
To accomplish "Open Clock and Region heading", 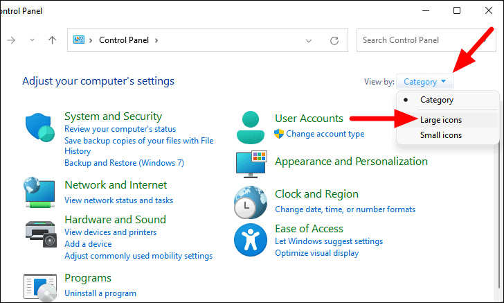I will click(x=316, y=194).
